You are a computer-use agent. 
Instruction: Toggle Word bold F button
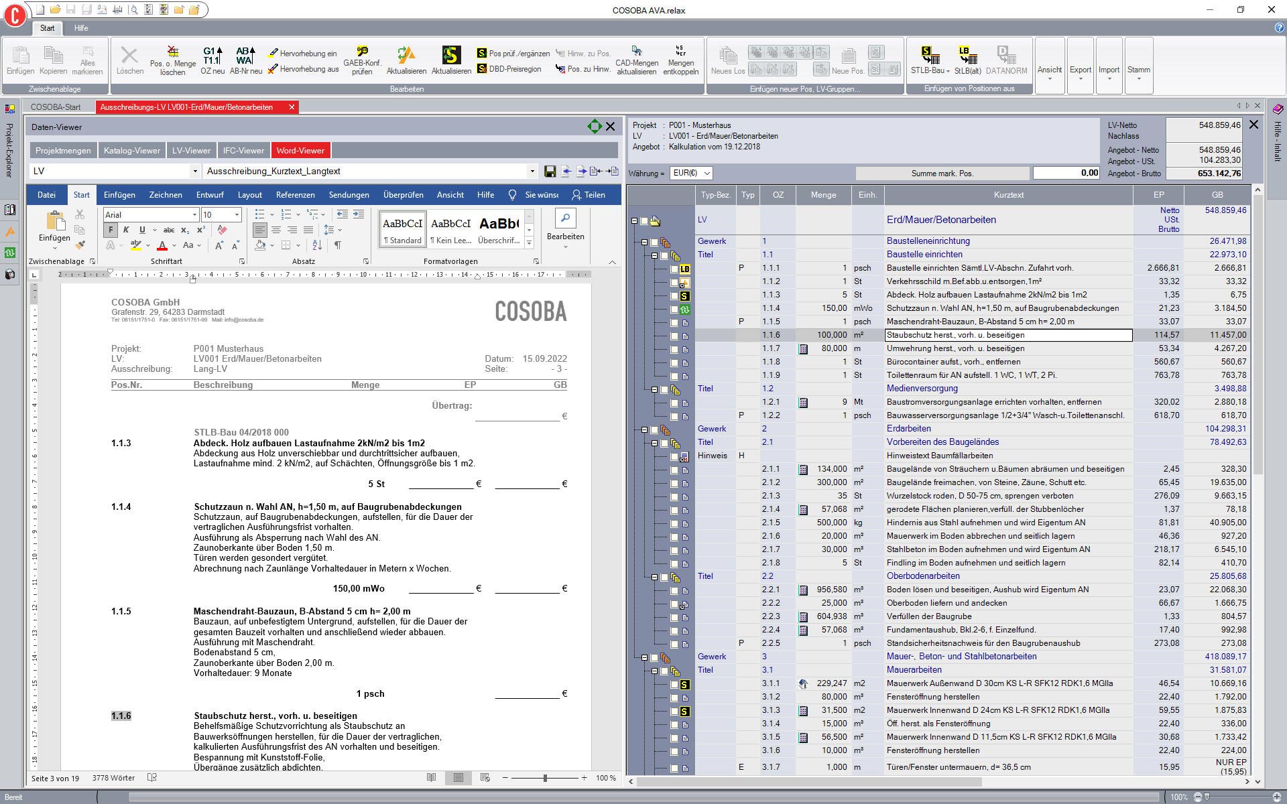111,230
